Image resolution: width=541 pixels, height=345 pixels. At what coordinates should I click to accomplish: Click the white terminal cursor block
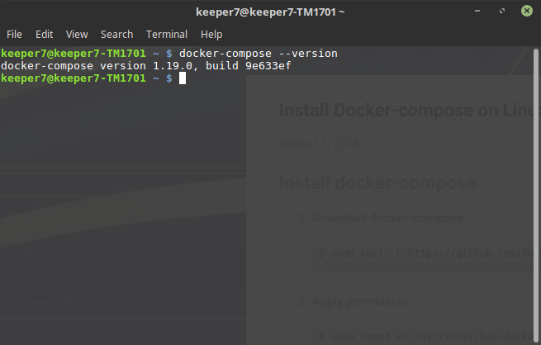coord(183,78)
